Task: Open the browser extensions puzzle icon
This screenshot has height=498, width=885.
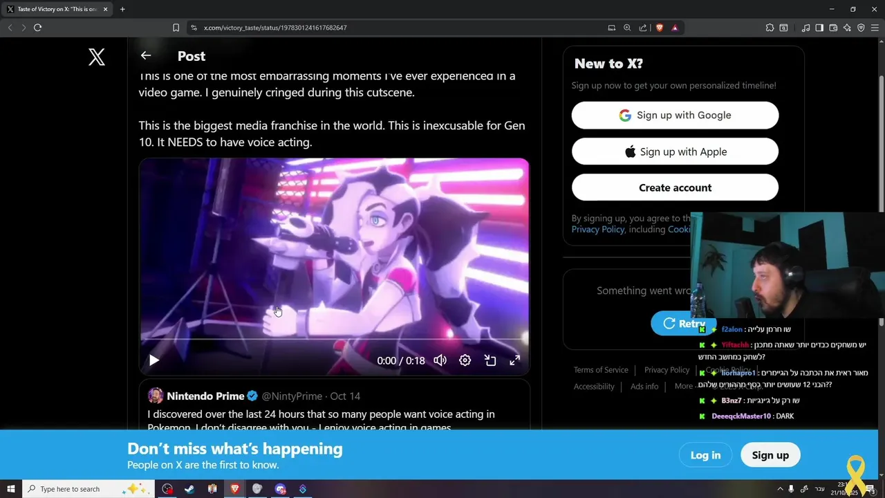Action: coord(770,28)
